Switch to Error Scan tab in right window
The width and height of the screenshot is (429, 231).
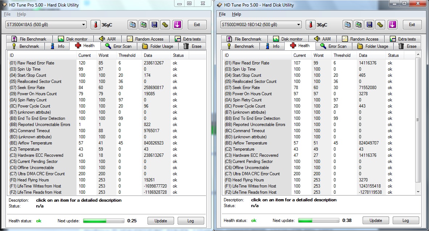coord(334,46)
